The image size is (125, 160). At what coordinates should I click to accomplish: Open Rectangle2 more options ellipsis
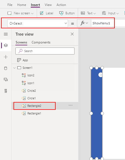(70, 105)
